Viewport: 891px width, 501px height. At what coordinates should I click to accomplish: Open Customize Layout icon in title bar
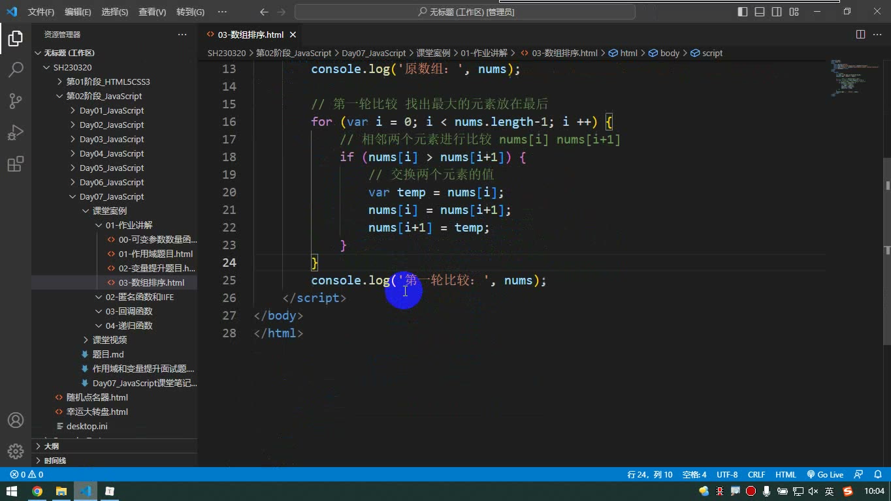794,12
